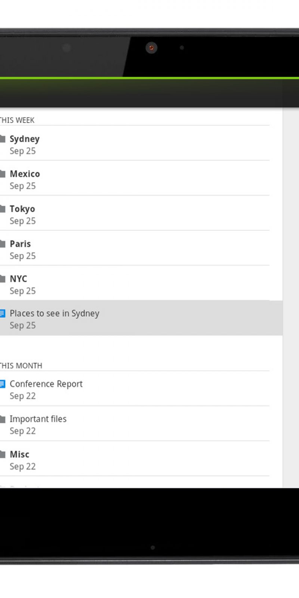Click the Conference Report document icon
The image size is (299, 598).
pos(3,384)
